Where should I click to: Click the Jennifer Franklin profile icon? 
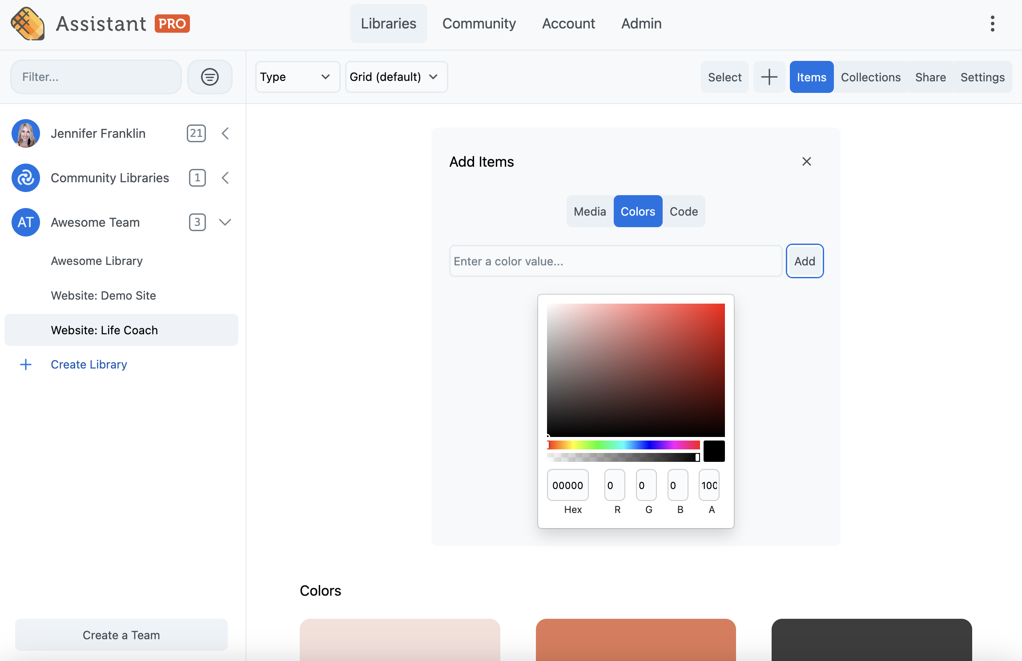(25, 132)
